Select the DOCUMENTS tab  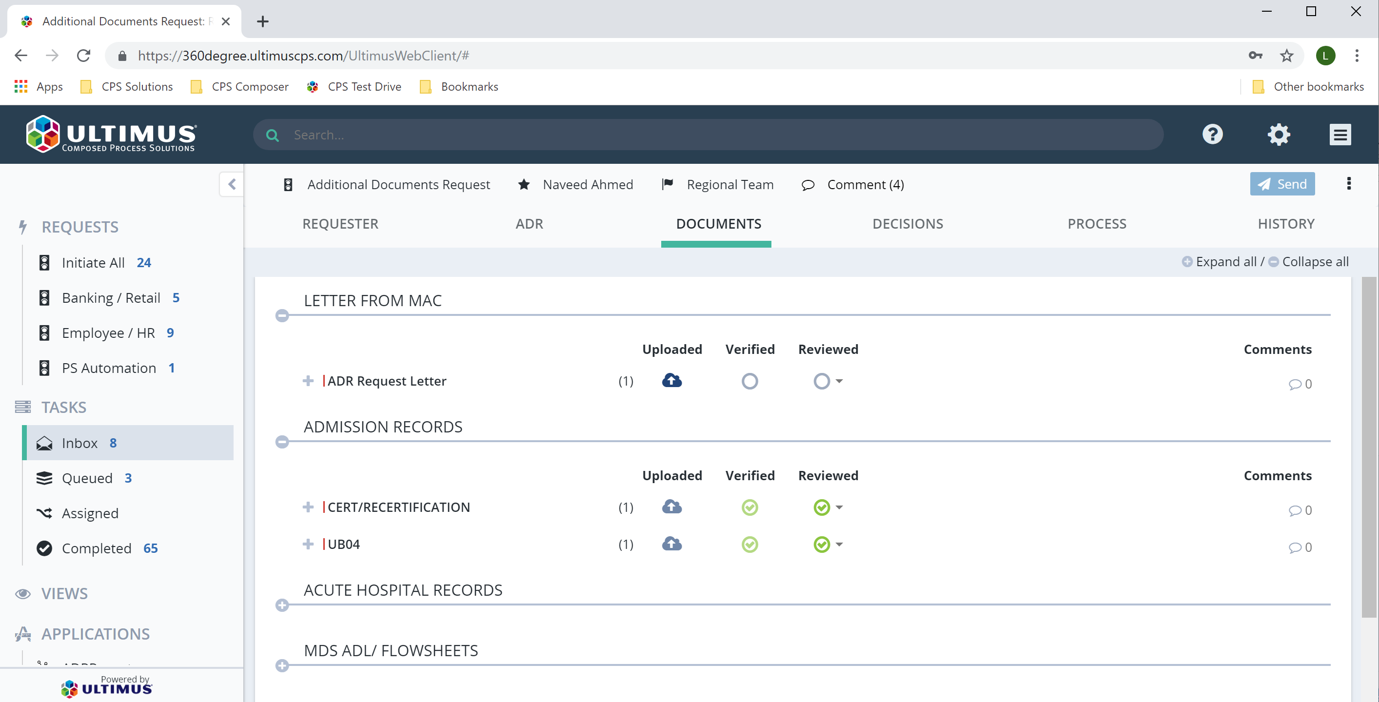(718, 224)
